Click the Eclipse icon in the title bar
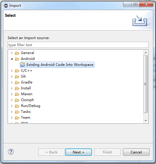The height and width of the screenshot is (164, 156). point(6,6)
